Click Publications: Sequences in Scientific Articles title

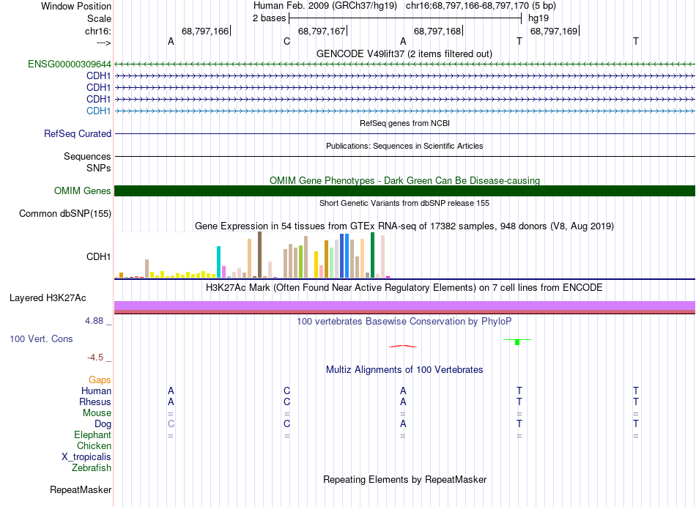pyautogui.click(x=404, y=146)
